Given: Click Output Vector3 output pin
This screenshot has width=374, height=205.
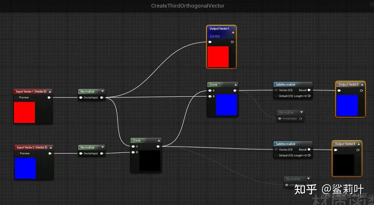Looking at the screenshot, I should [358, 150].
